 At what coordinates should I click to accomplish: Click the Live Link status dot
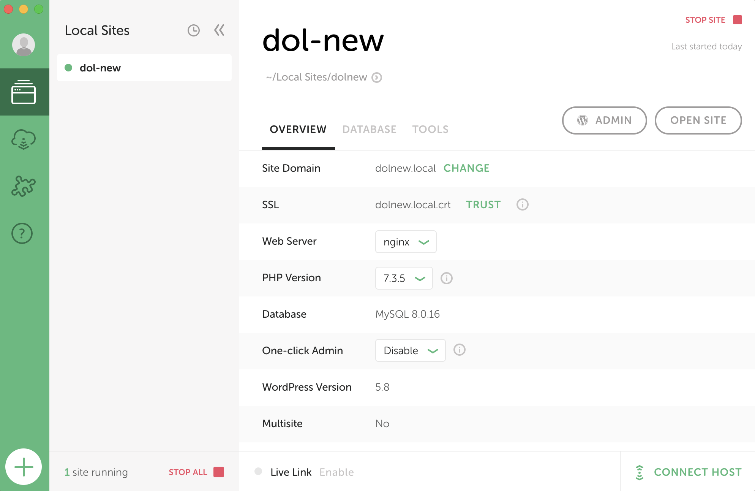click(258, 471)
